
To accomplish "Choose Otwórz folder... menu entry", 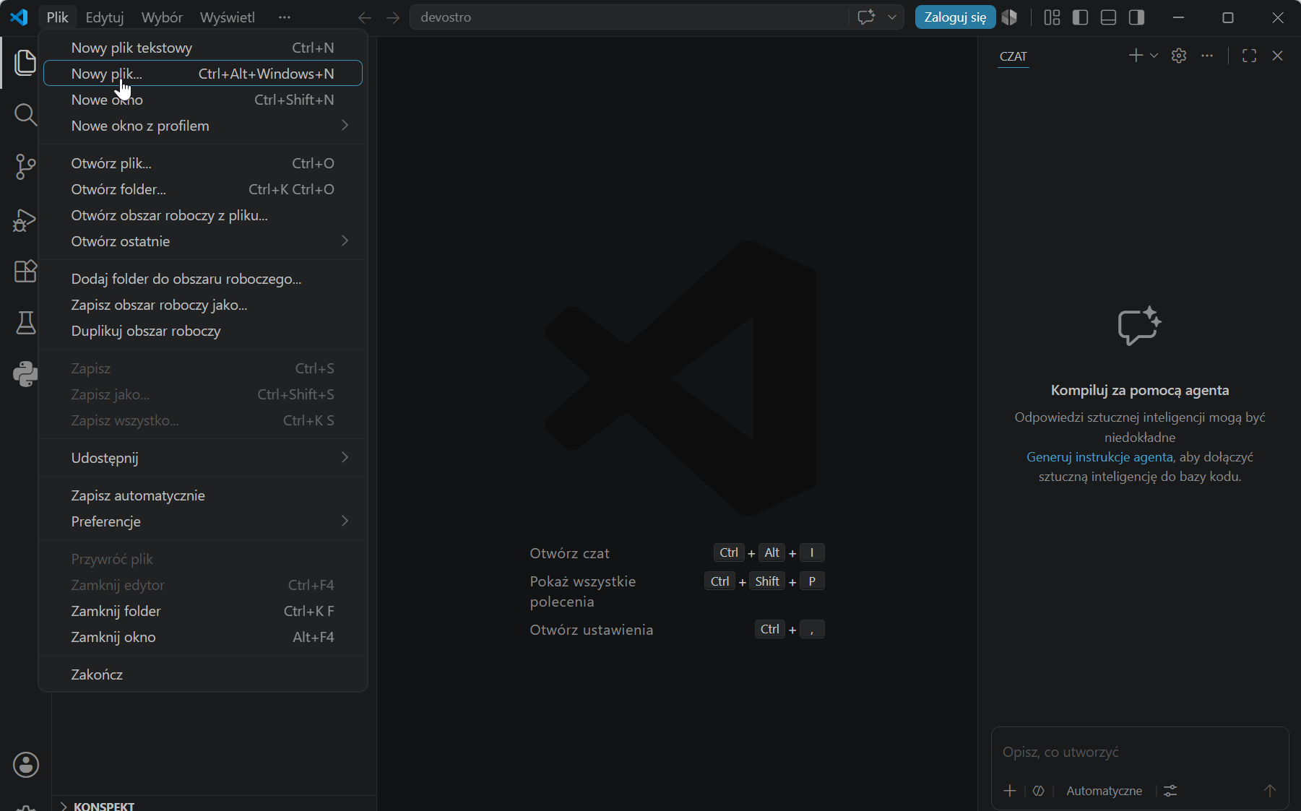I will coord(203,189).
